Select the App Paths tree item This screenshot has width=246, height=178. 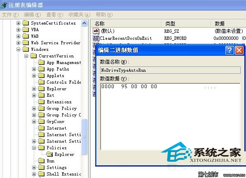[x=58, y=69]
